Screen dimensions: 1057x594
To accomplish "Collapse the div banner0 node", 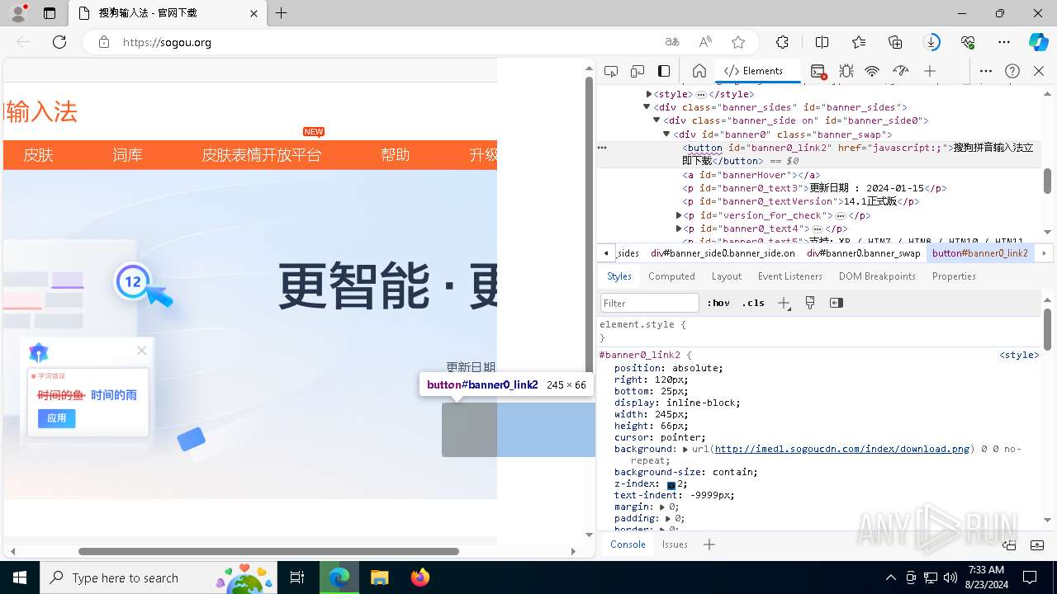I will coord(666,134).
